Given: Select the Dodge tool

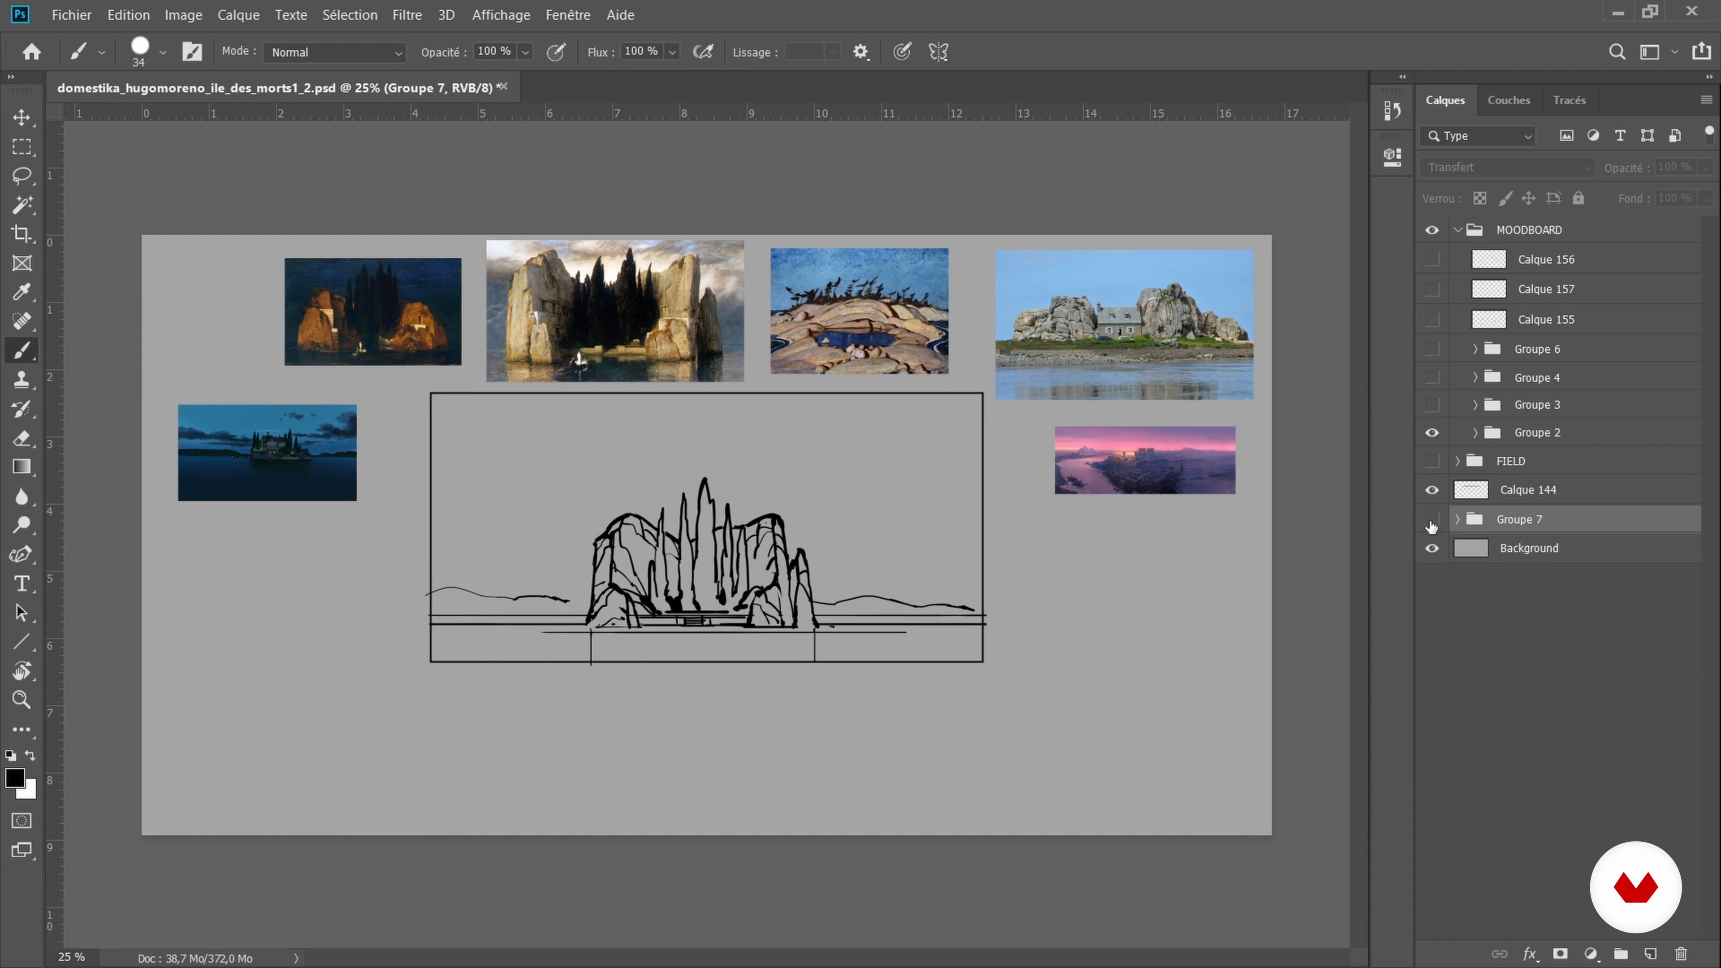Looking at the screenshot, I should 22,526.
